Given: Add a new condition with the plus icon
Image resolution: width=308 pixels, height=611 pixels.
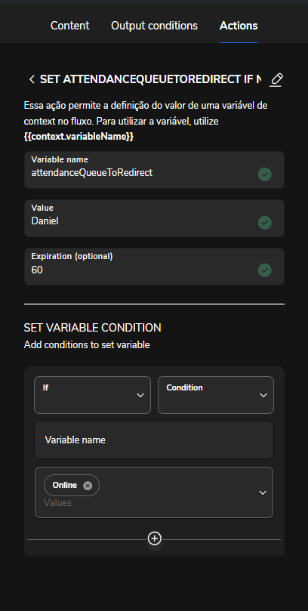Looking at the screenshot, I should pyautogui.click(x=155, y=538).
